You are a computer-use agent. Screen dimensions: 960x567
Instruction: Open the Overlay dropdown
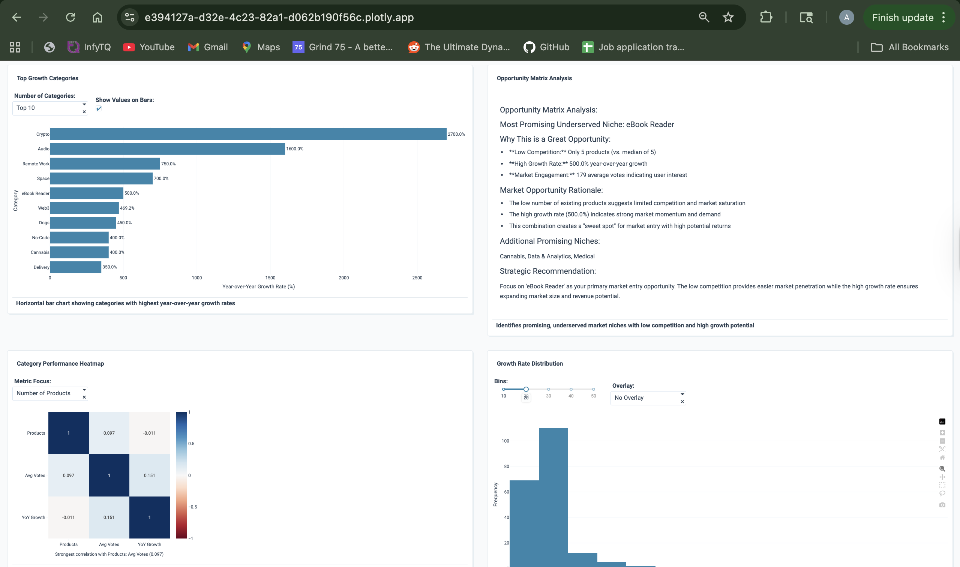(682, 394)
